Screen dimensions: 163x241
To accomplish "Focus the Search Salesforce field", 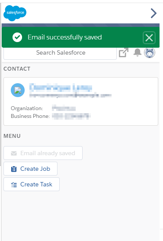I will (60, 53).
